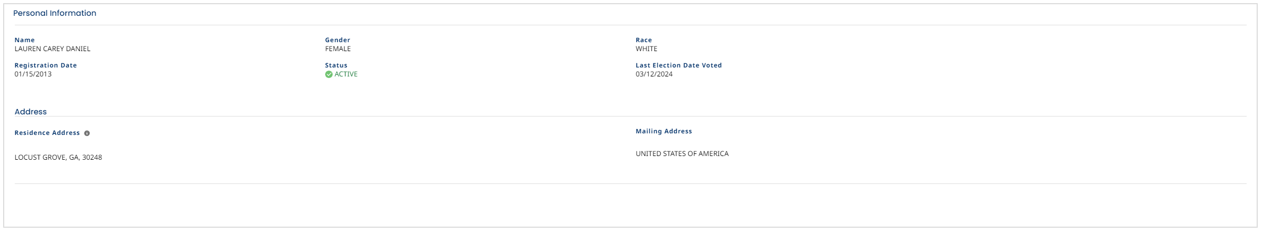Select the UNITED STATES OF AMERICA text
1263x233 pixels.
[682, 154]
